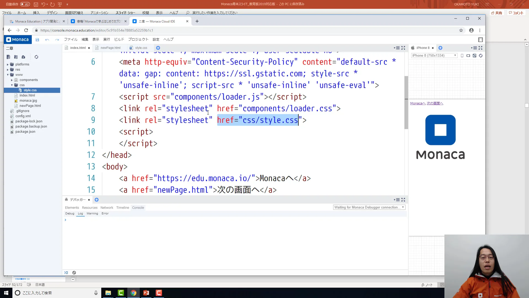The width and height of the screenshot is (529, 298).
Task: Expand the platforms folder
Action: 8,65
